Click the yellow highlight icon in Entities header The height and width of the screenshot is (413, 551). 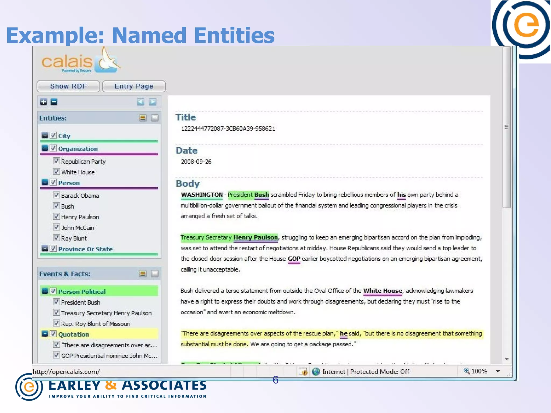[x=143, y=118]
